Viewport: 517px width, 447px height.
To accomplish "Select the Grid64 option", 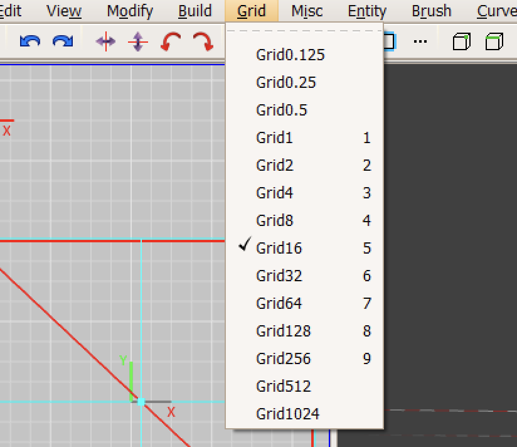I will click(304, 303).
